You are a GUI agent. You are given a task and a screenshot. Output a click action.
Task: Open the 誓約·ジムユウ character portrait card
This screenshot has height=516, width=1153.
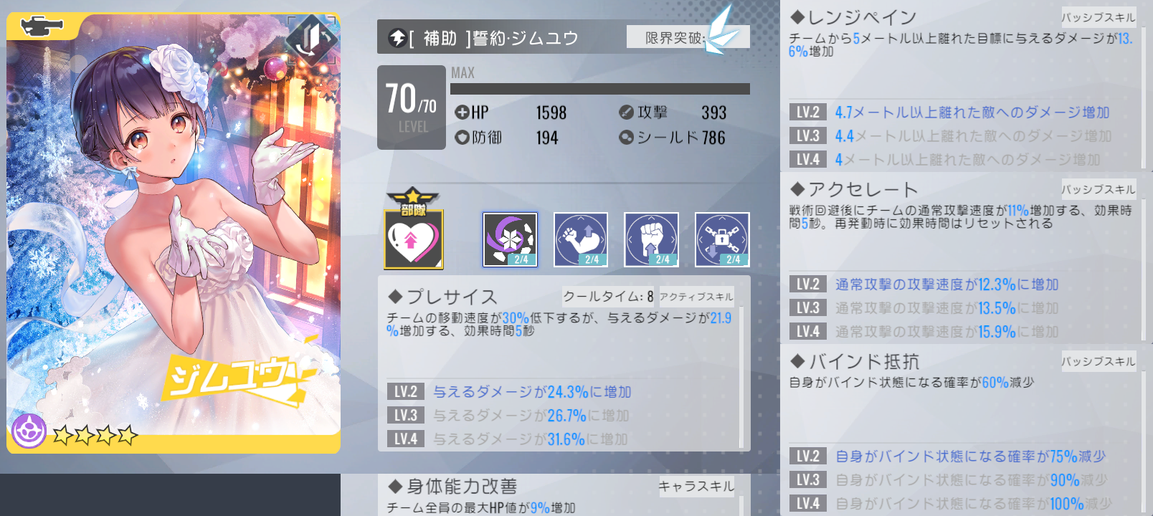174,233
